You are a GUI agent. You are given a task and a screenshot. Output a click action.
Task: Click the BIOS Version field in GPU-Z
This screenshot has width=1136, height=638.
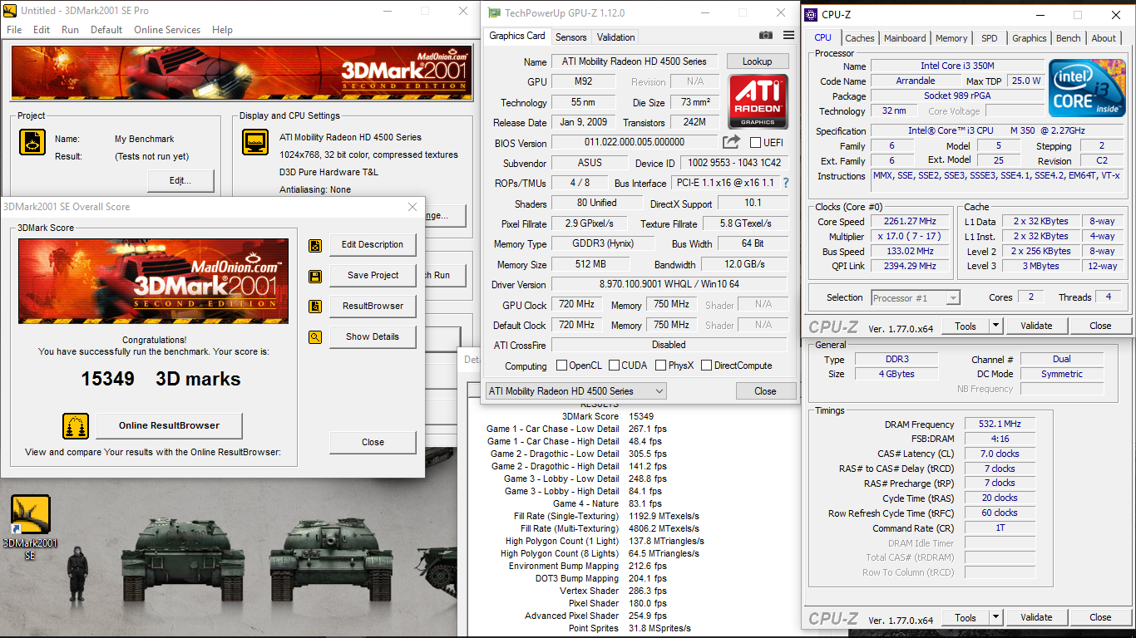pyautogui.click(x=635, y=143)
